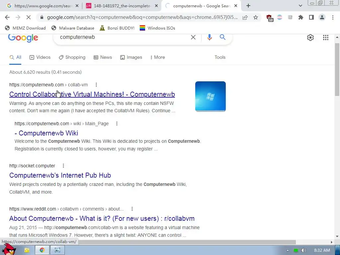Image resolution: width=340 pixels, height=255 pixels.
Task: Open the Angry Birds start button
Action: (9, 249)
